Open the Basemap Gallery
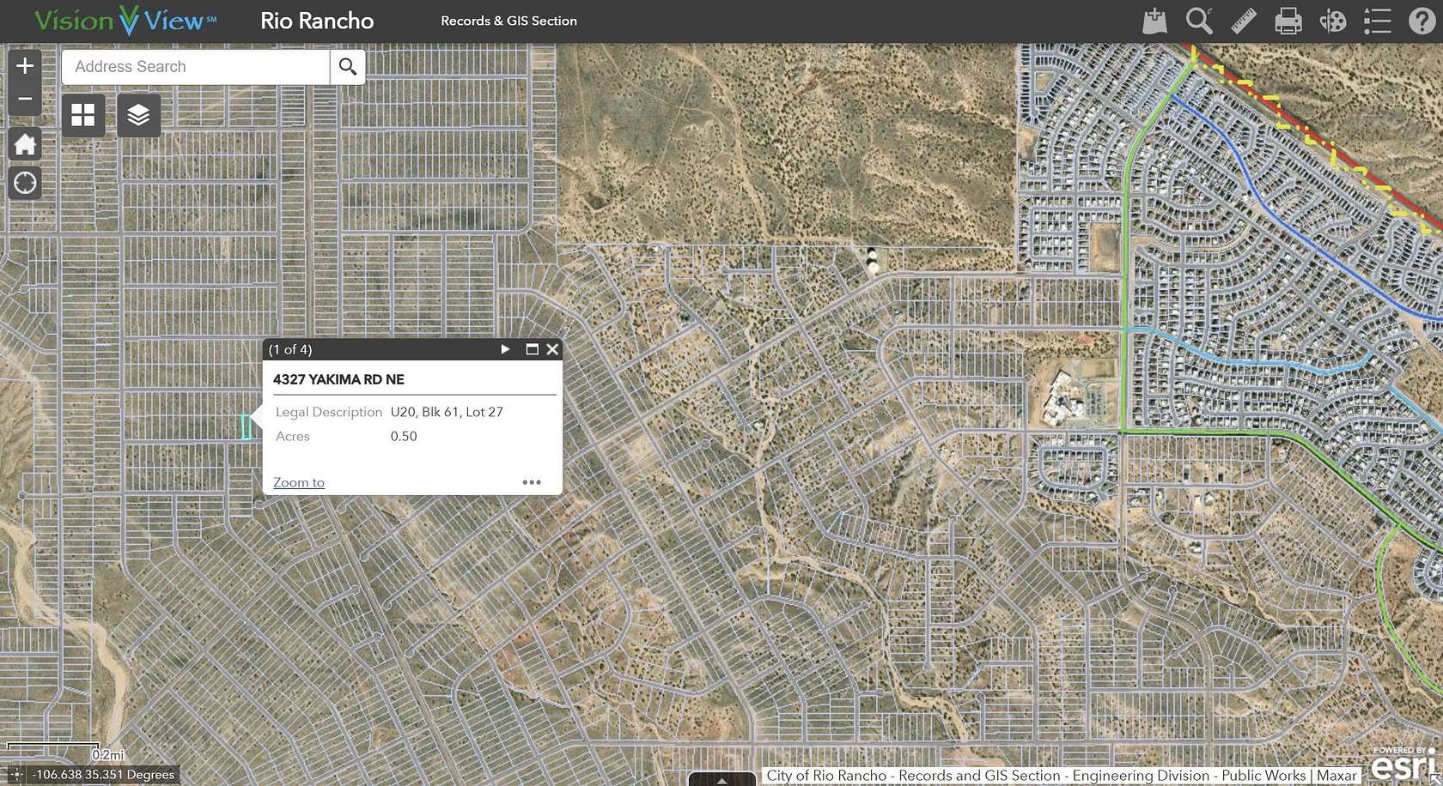 click(82, 115)
